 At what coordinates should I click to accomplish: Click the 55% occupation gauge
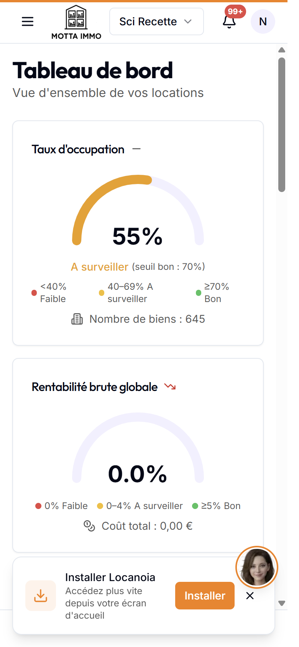138,210
